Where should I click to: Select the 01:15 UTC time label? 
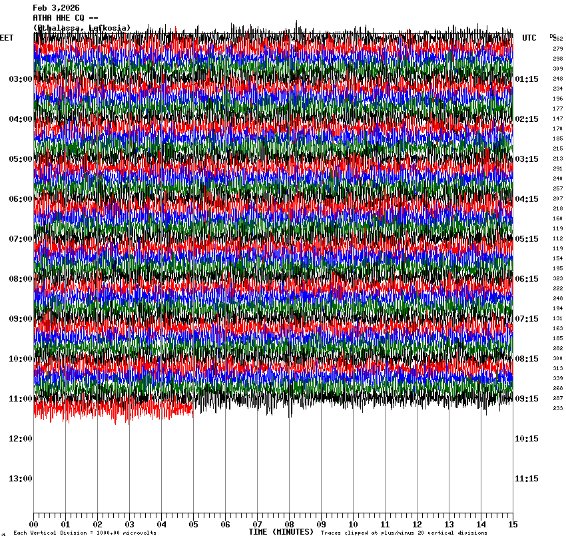click(x=527, y=79)
